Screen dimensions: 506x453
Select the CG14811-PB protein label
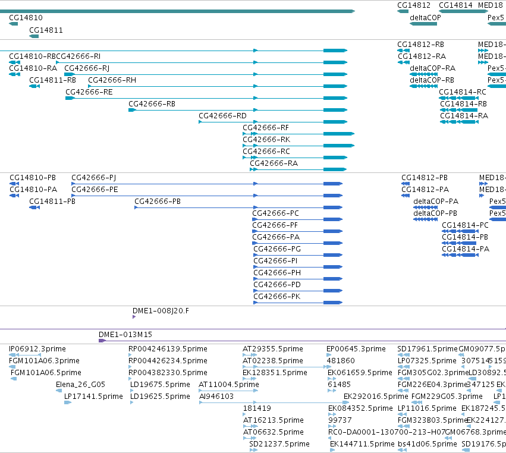pos(52,202)
